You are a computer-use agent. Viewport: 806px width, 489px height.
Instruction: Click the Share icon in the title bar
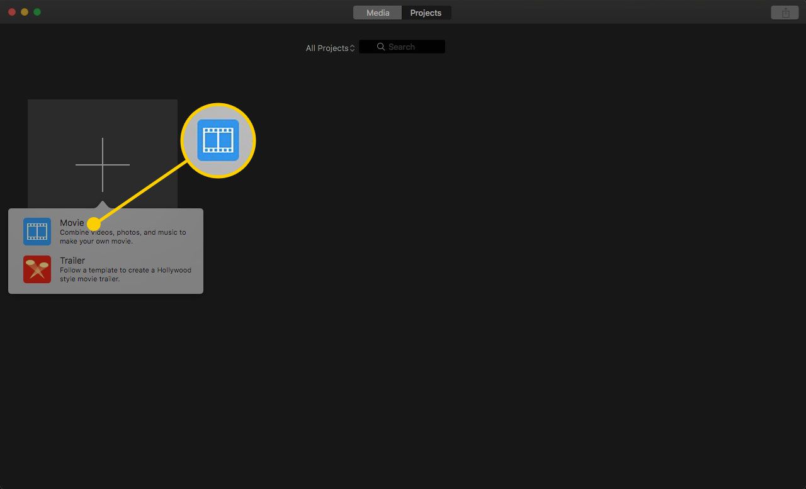click(x=785, y=13)
